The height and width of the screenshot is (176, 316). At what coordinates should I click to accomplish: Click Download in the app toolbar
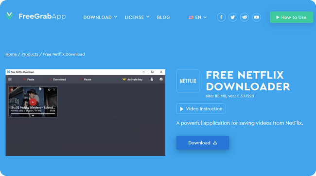[58, 80]
